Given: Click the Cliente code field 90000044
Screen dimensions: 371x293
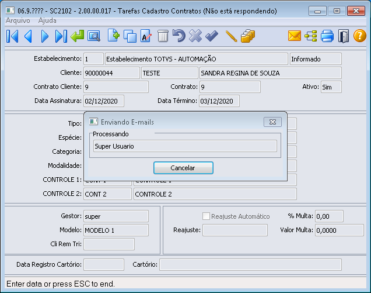Looking at the screenshot, I should [111, 73].
